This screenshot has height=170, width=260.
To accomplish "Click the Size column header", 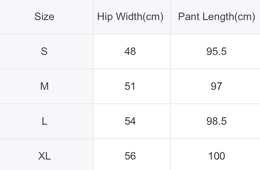I will [44, 17].
